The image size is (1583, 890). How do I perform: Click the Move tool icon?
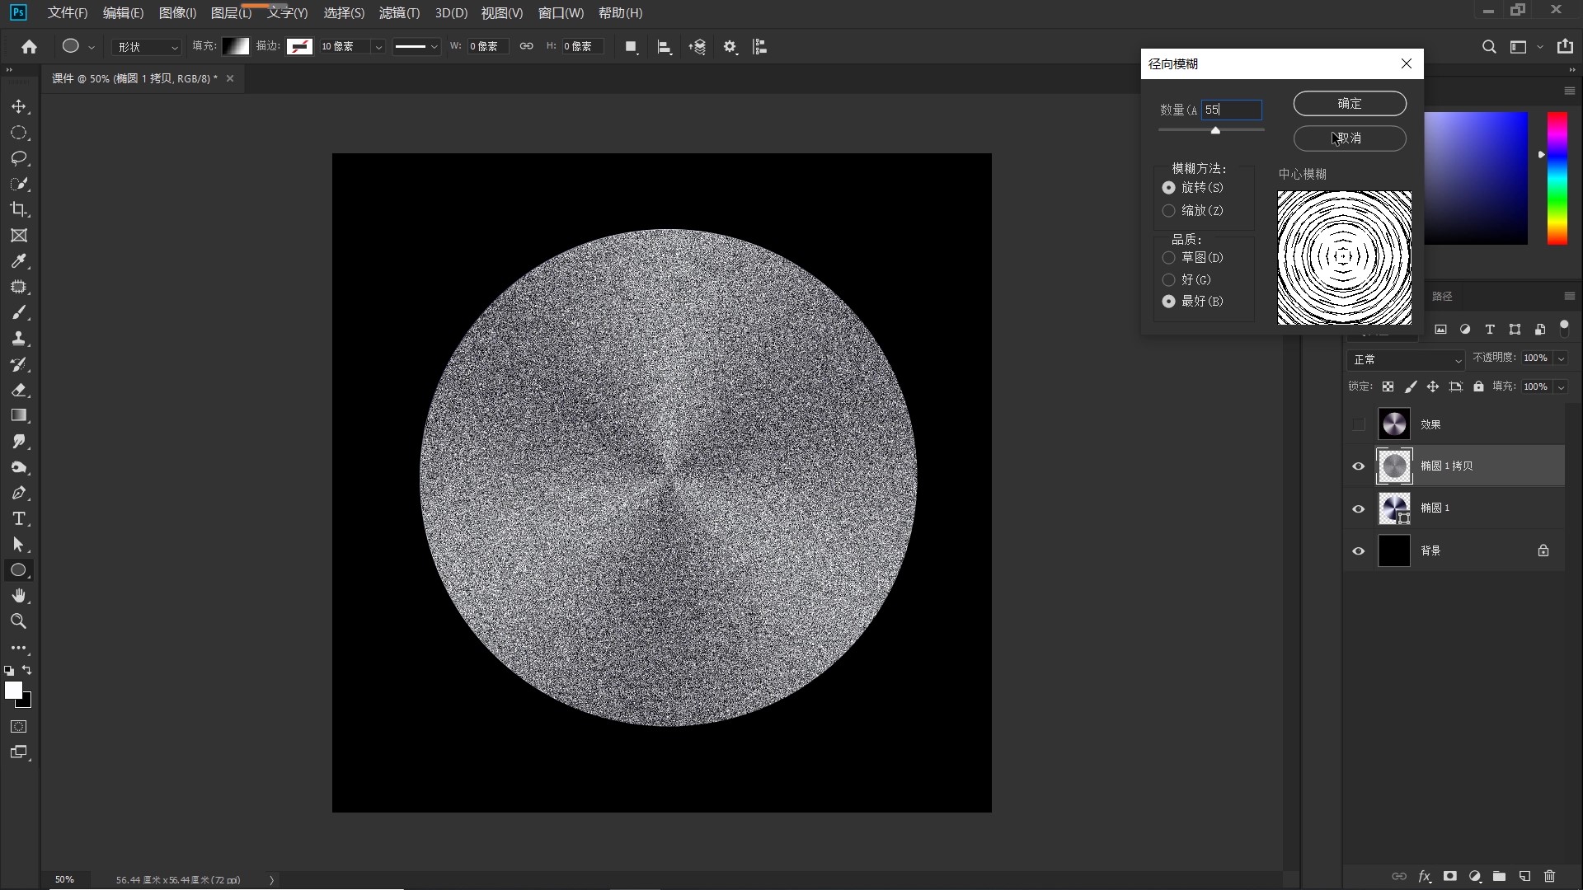[x=18, y=106]
